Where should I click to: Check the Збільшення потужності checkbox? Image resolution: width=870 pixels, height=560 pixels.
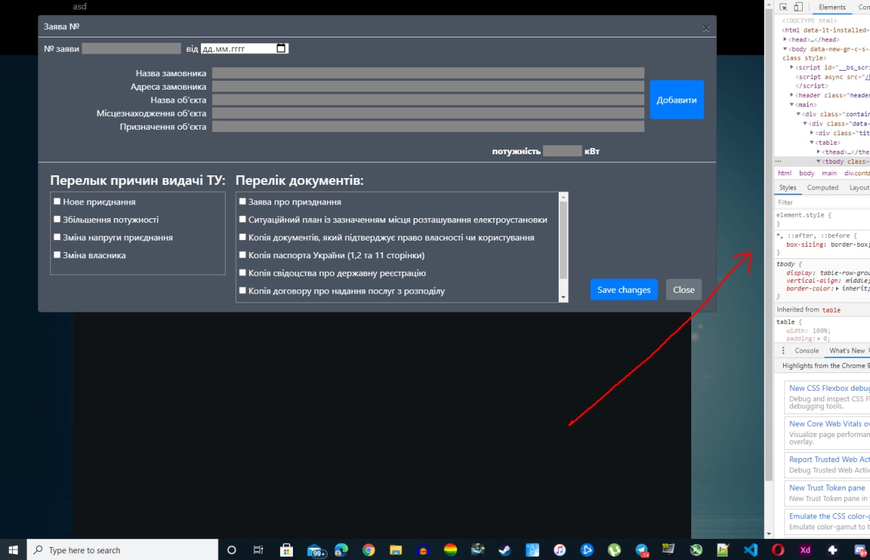pos(57,220)
